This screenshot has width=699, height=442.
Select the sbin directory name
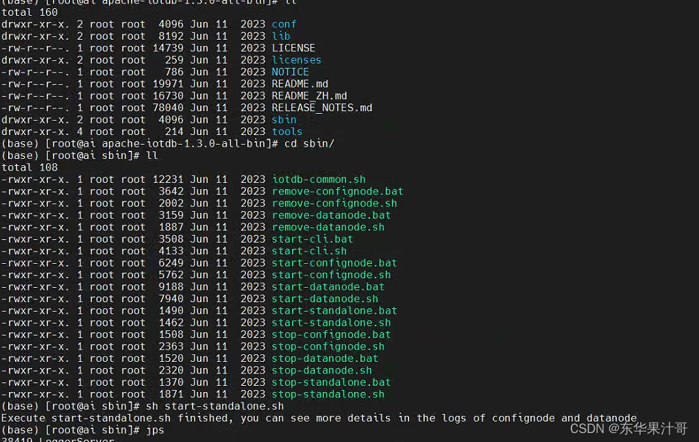284,119
